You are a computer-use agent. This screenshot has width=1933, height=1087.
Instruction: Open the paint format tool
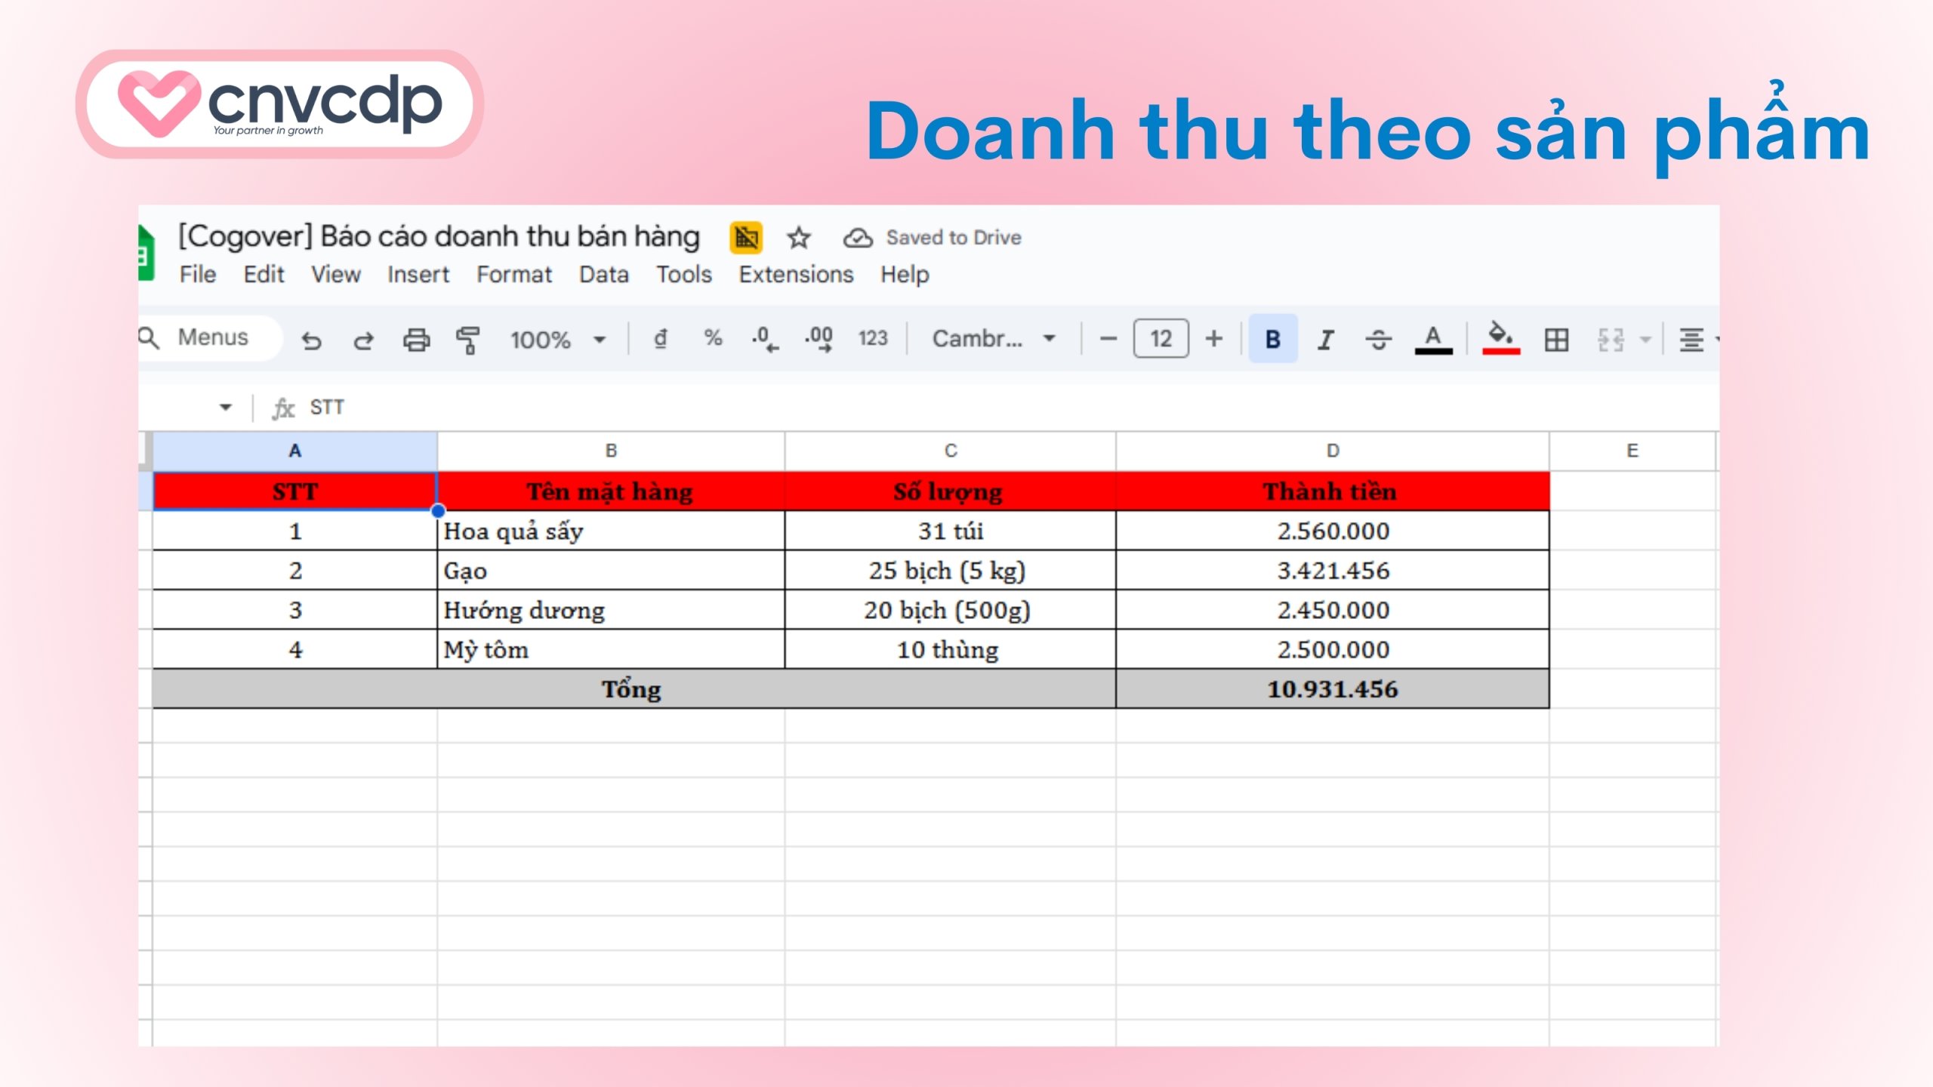(x=467, y=340)
